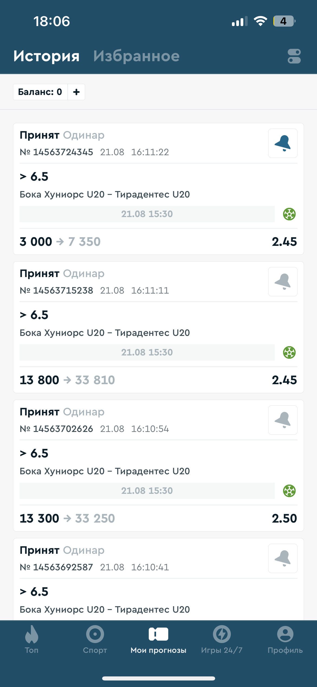Tap football icon on the 7 350 bet
317x687 pixels.
(x=289, y=214)
